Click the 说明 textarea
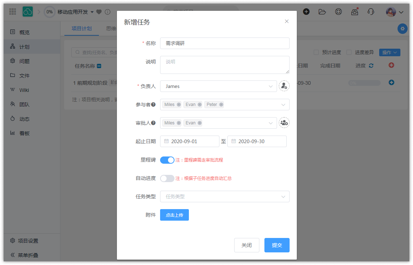Image resolution: width=413 pixels, height=265 pixels. [225, 65]
